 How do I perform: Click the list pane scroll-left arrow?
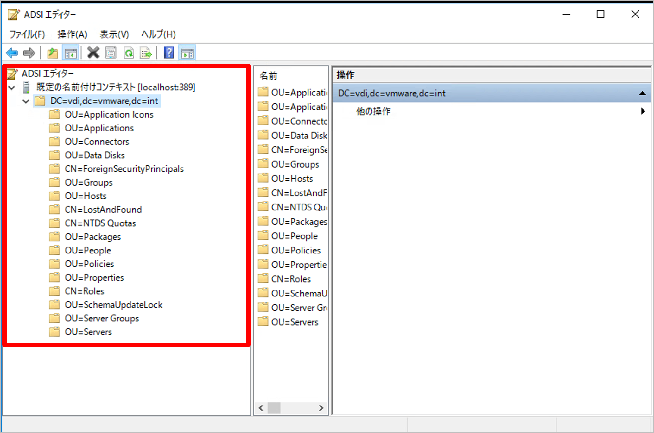(261, 408)
